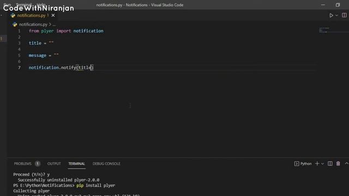Image resolution: width=349 pixels, height=196 pixels.
Task: Select the TERMINAL panel tab
Action: [76, 163]
